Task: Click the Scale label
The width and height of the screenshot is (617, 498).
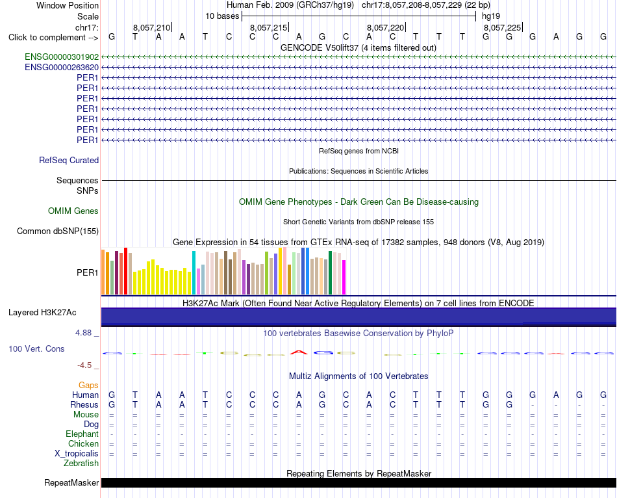Action: [x=88, y=16]
